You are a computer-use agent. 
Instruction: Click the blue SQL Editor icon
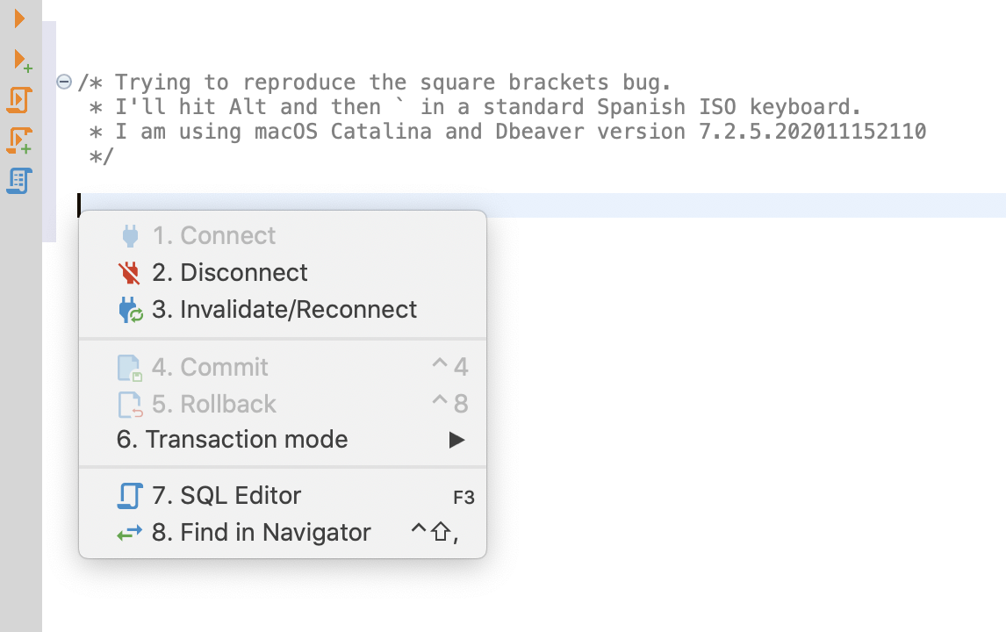[129, 495]
